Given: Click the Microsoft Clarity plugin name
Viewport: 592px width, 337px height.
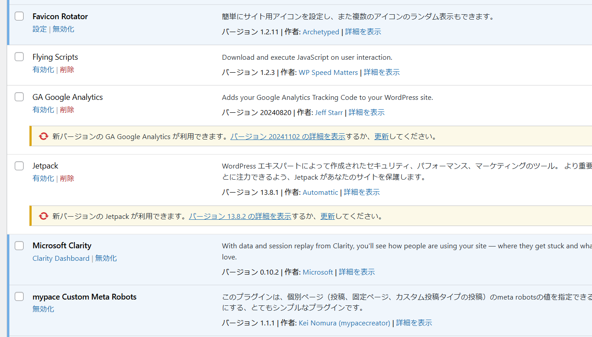Looking at the screenshot, I should (x=62, y=246).
